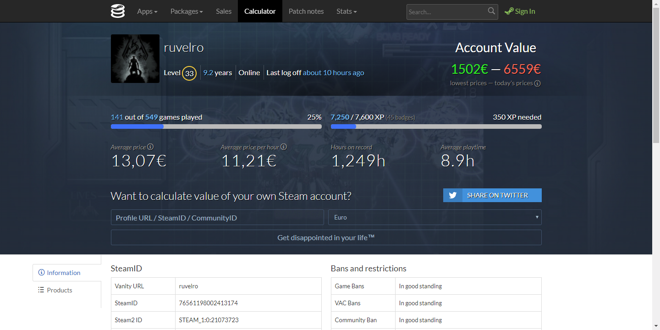Click the 'Steam2 ID' row label
This screenshot has width=660, height=330.
click(x=128, y=320)
